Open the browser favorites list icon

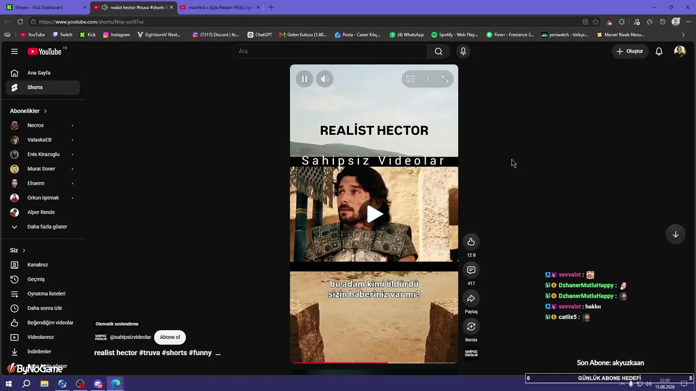649,22
